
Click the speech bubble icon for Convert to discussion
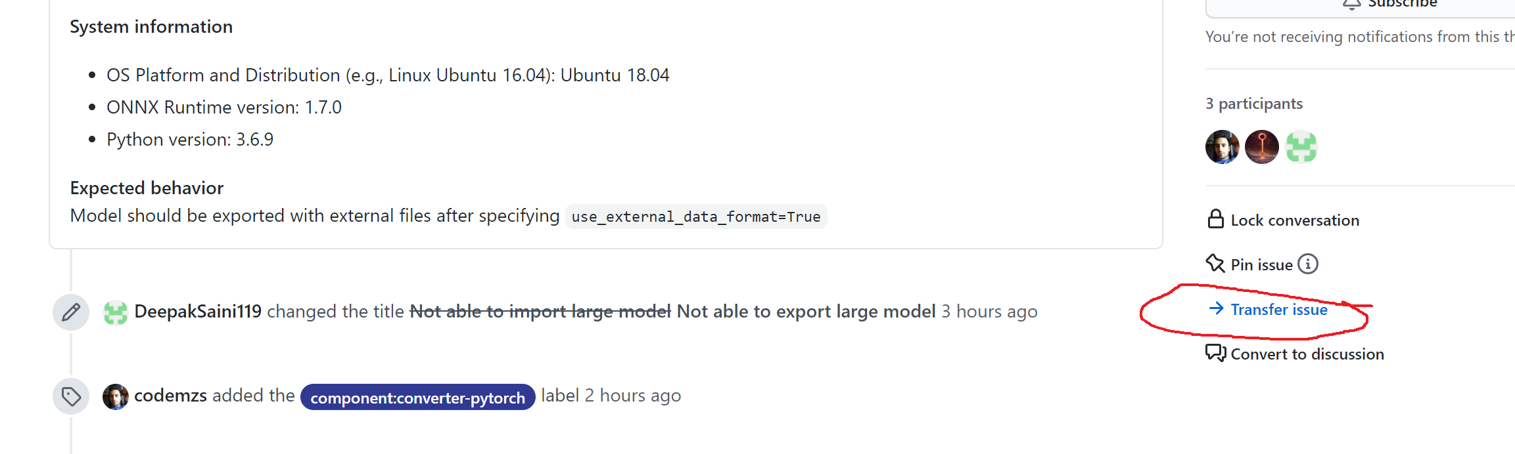pyautogui.click(x=1216, y=353)
